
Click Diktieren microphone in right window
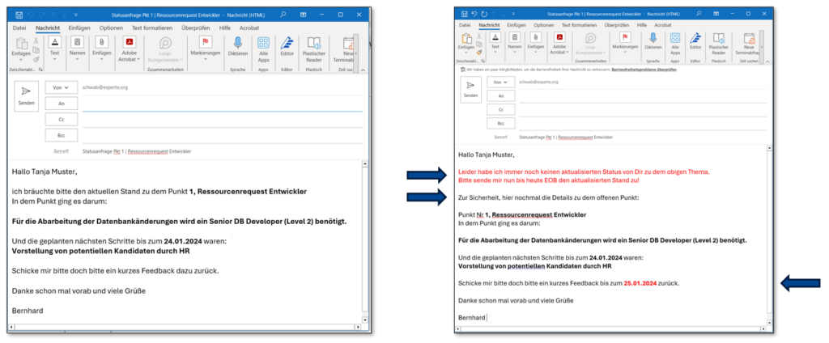653,39
